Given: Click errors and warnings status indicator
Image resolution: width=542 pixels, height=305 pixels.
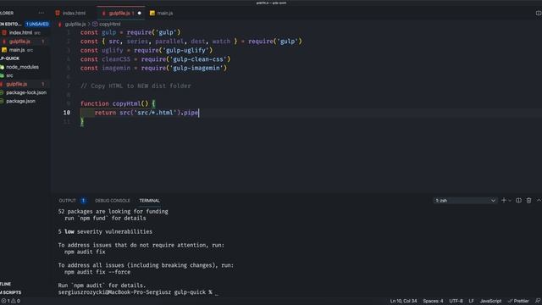Looking at the screenshot, I should (x=11, y=302).
